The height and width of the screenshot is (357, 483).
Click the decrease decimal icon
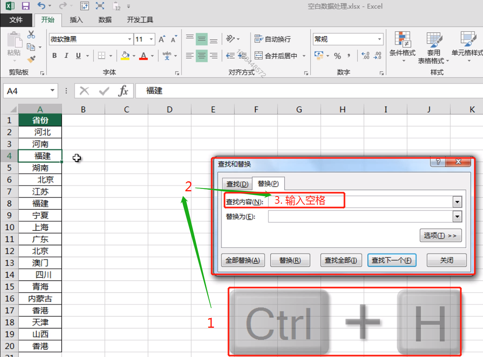click(377, 56)
